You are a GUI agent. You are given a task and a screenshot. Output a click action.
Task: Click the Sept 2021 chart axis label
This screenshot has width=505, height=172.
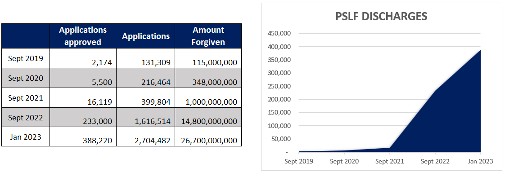coord(389,161)
